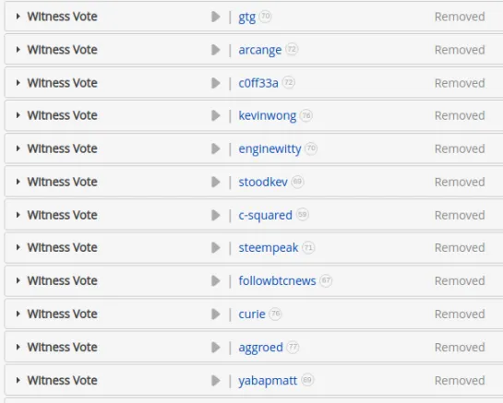Click reputation badge 67 next to followbtcnews
503x403 pixels.
coord(326,280)
